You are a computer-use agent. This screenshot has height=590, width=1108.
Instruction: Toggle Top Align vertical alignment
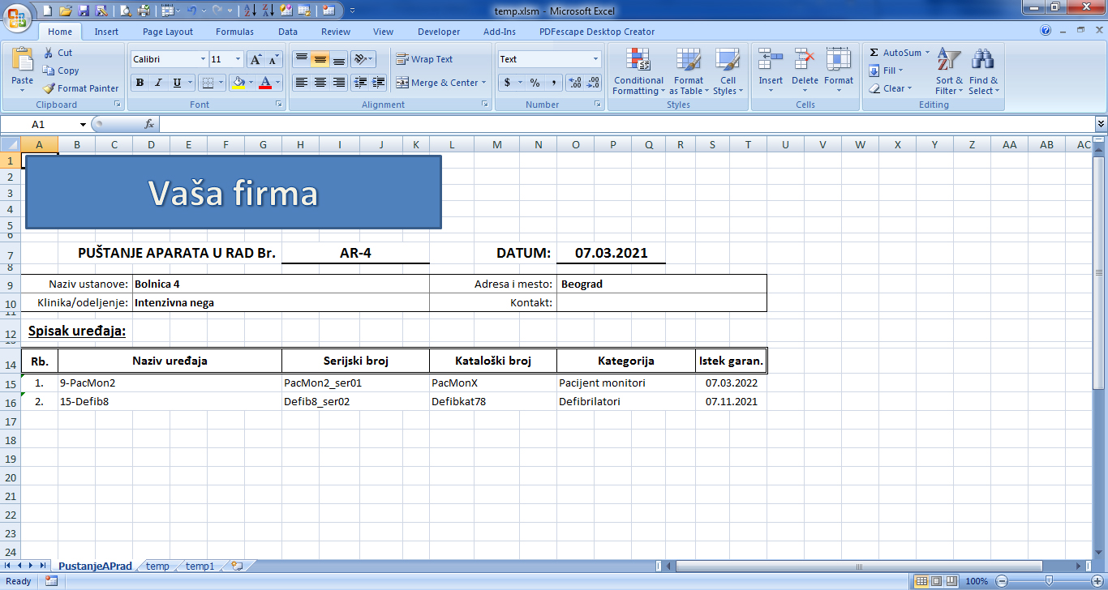click(x=301, y=59)
